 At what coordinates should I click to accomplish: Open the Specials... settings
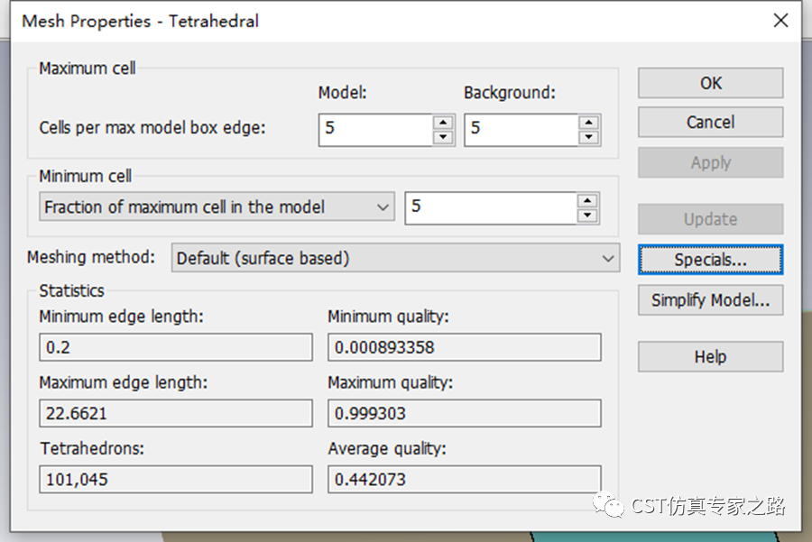pos(710,260)
